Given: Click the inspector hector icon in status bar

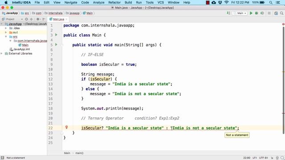Looking at the screenshot, I should 277,158.
